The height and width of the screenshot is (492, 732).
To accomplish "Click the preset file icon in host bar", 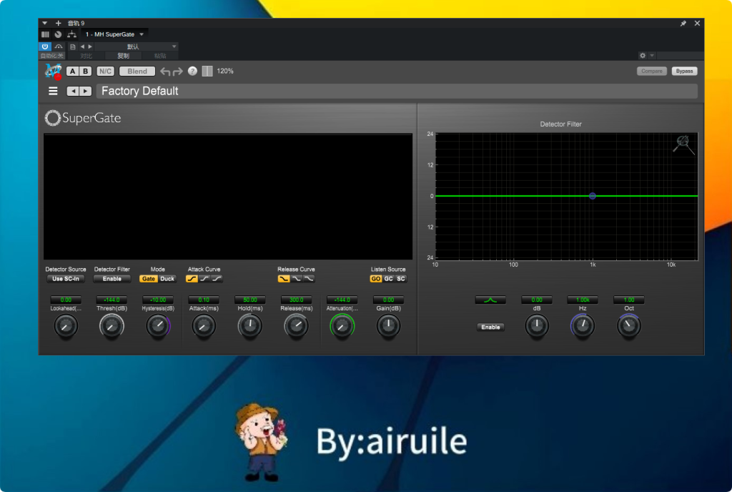I will (x=72, y=46).
